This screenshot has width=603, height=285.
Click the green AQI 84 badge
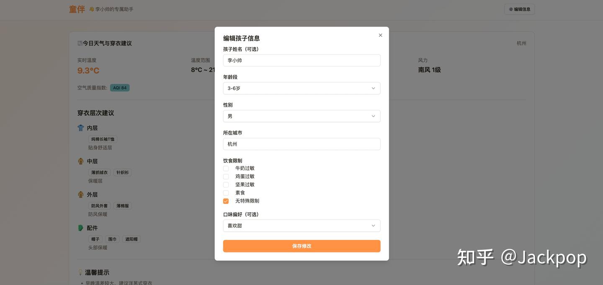pyautogui.click(x=120, y=88)
